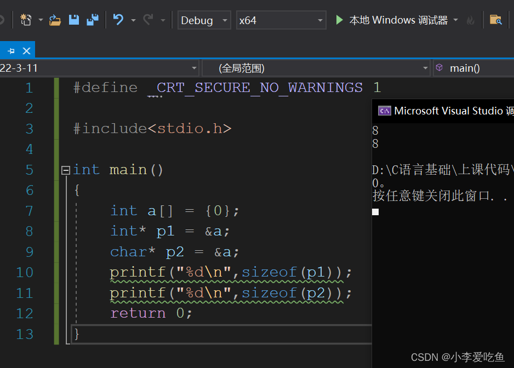Viewport: 514px width, 368px height.
Task: Open the x64 platform dropdown
Action: tap(281, 20)
